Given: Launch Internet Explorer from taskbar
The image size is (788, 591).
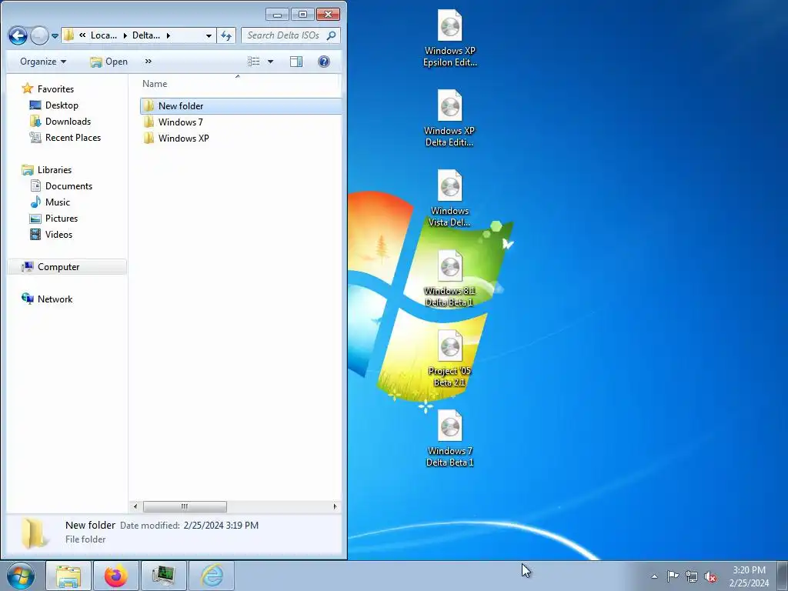Looking at the screenshot, I should coord(212,576).
